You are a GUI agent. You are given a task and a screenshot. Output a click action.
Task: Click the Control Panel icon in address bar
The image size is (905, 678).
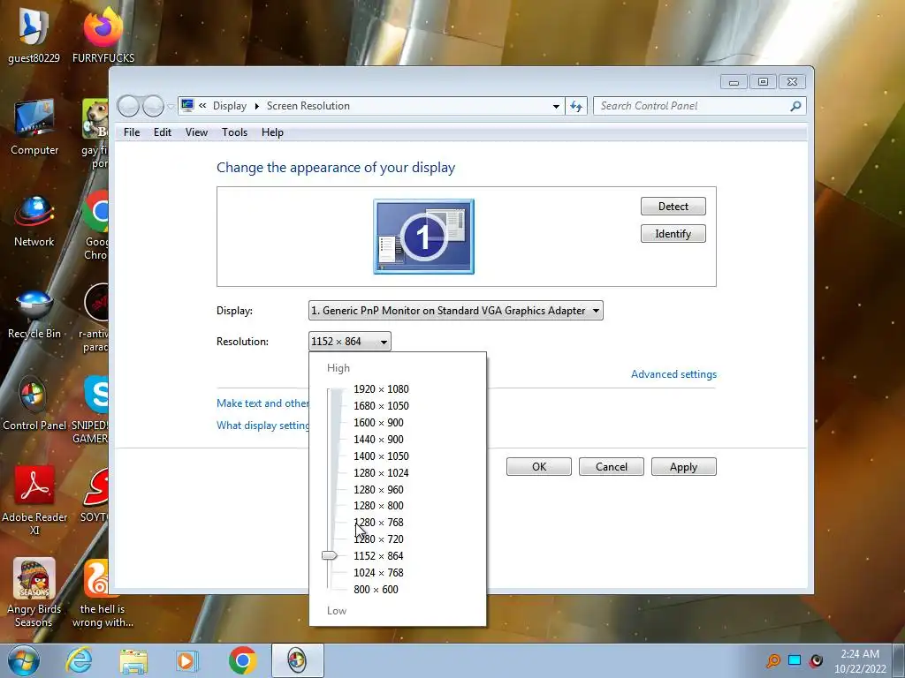(187, 106)
